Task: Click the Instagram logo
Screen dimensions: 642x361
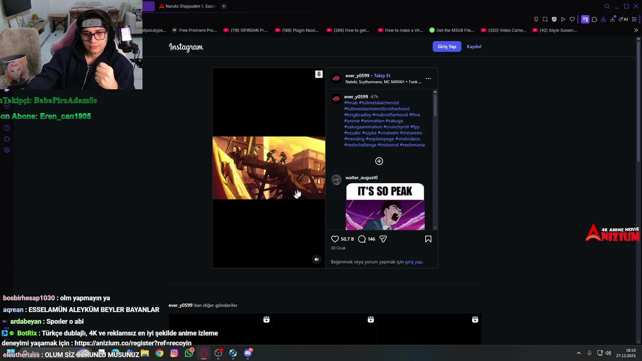Action: pos(186,47)
